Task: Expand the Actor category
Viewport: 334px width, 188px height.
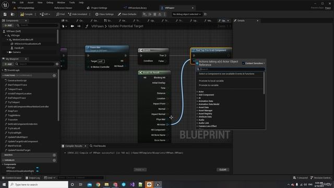Action: point(197,92)
